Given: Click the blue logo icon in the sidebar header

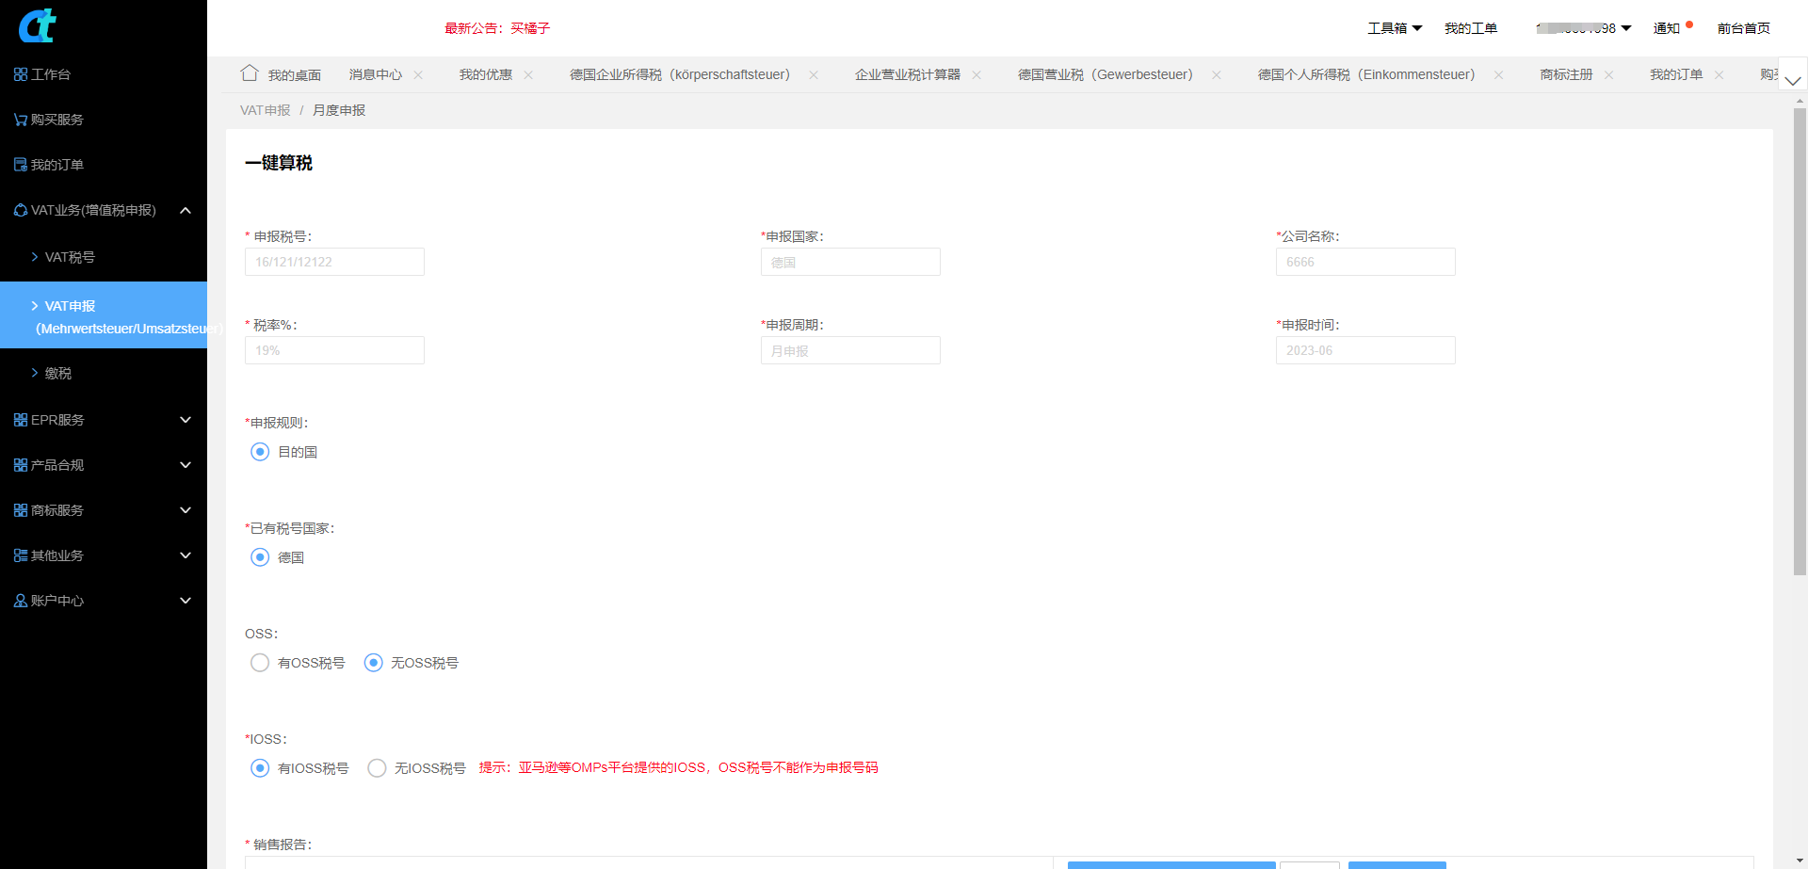Looking at the screenshot, I should pos(38,25).
